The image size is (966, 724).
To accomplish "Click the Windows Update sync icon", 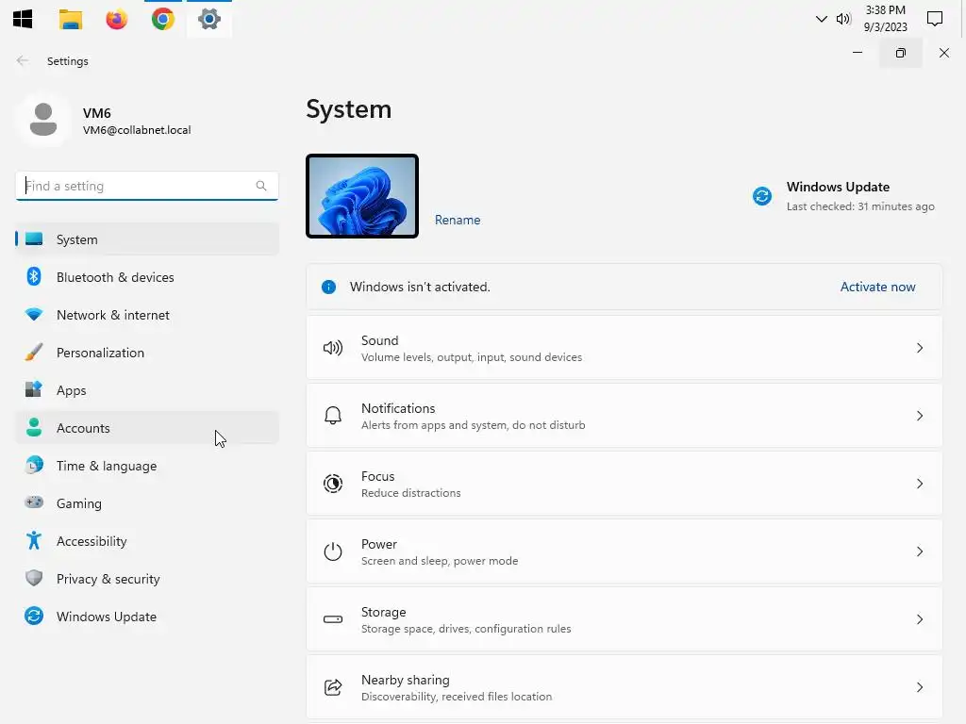I will (x=762, y=196).
